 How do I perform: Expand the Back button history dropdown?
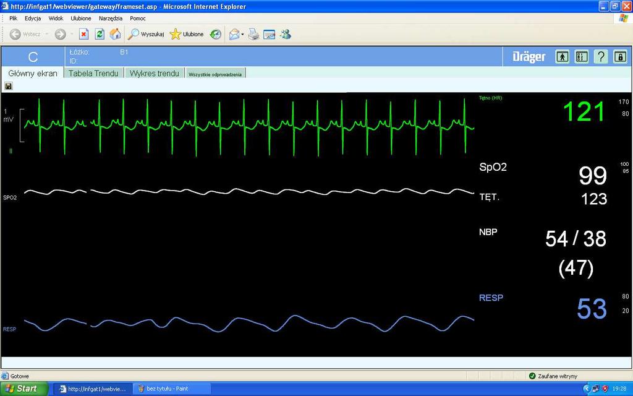(46, 35)
